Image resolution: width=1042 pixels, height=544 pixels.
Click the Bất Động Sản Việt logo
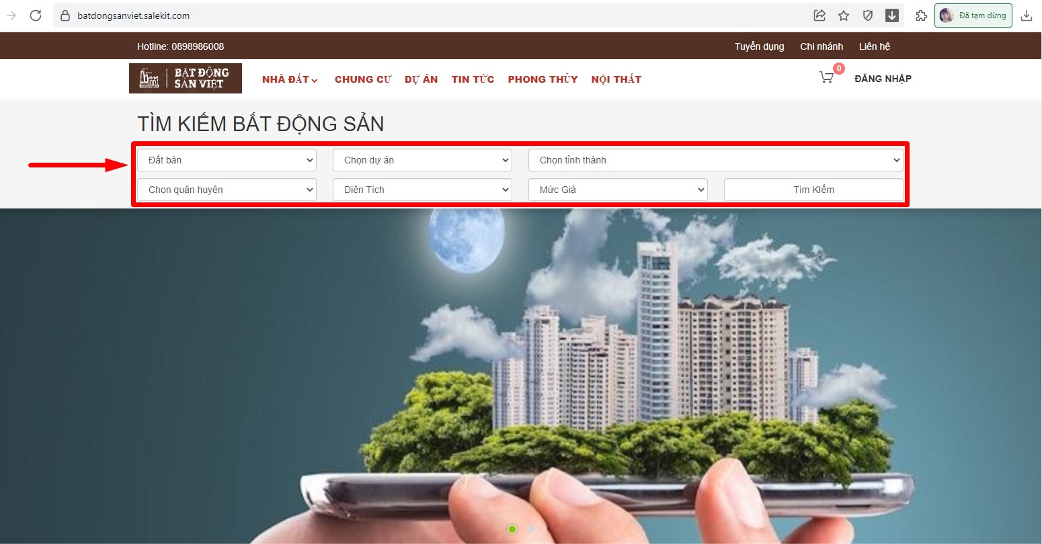coord(186,79)
